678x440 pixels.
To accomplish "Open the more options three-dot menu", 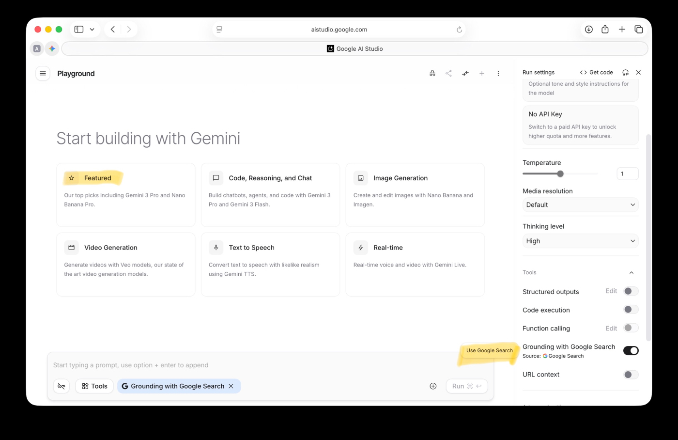I will [498, 73].
